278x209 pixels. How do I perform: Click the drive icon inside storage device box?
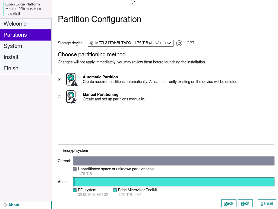pos(92,43)
